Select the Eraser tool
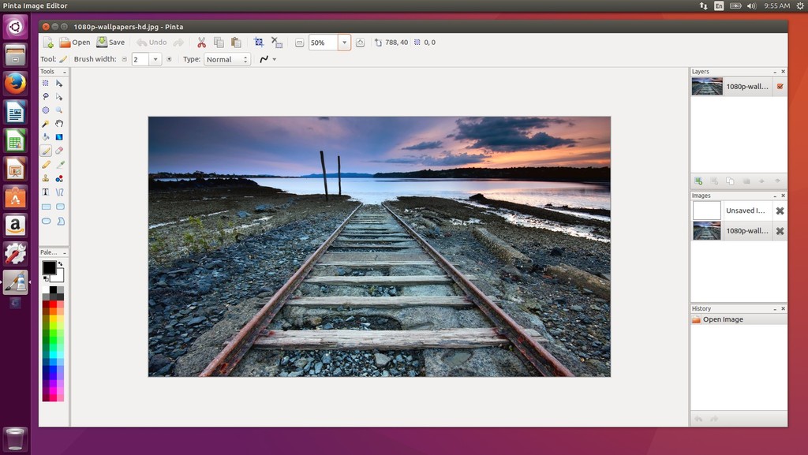Image resolution: width=808 pixels, height=455 pixels. pyautogui.click(x=59, y=151)
